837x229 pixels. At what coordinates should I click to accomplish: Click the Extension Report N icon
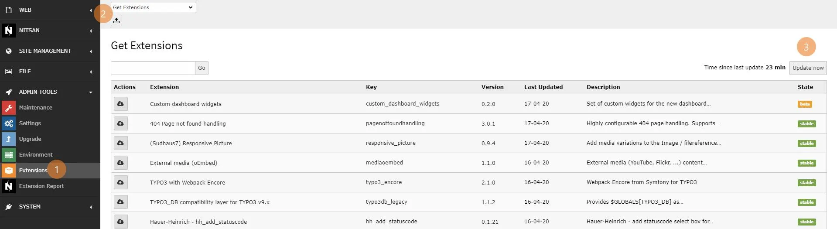9,186
